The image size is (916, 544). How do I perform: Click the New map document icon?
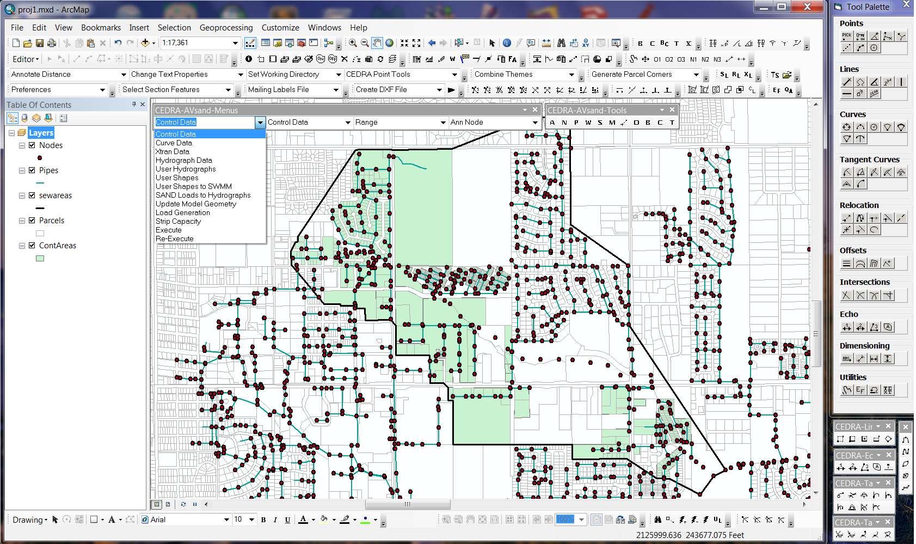tap(16, 43)
